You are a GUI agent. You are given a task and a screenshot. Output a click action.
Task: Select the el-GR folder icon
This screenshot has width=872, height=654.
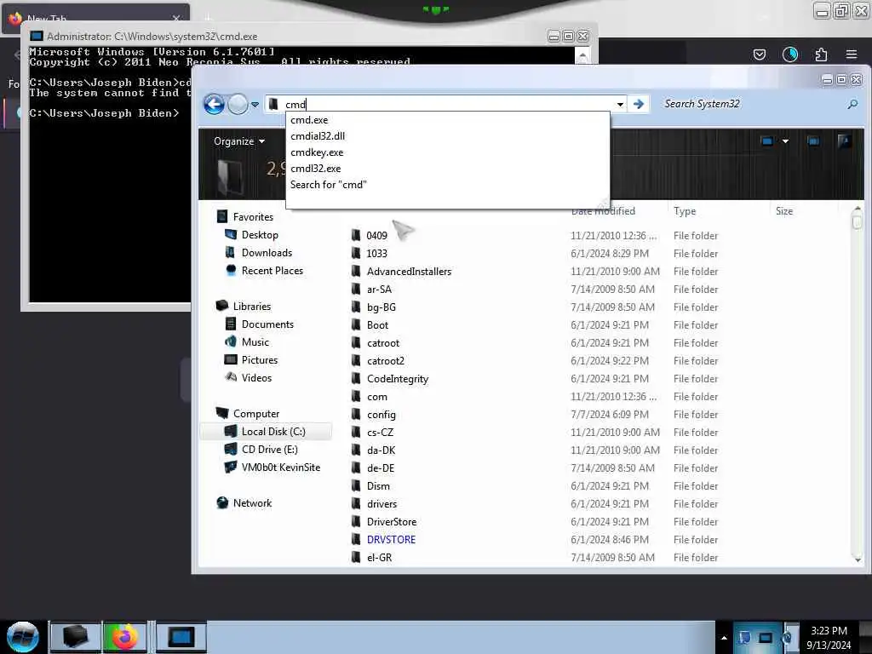[356, 557]
